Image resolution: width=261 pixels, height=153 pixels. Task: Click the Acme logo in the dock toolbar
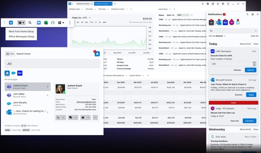tap(11, 23)
